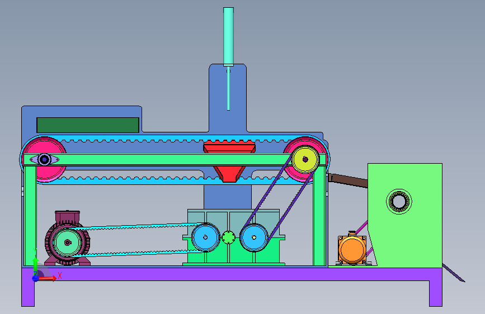
Task: Click the green Y axis arrow of triad
Action: [x=35, y=265]
